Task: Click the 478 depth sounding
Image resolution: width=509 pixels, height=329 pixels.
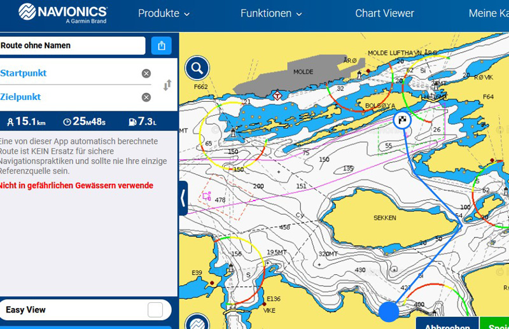Action: point(220,200)
